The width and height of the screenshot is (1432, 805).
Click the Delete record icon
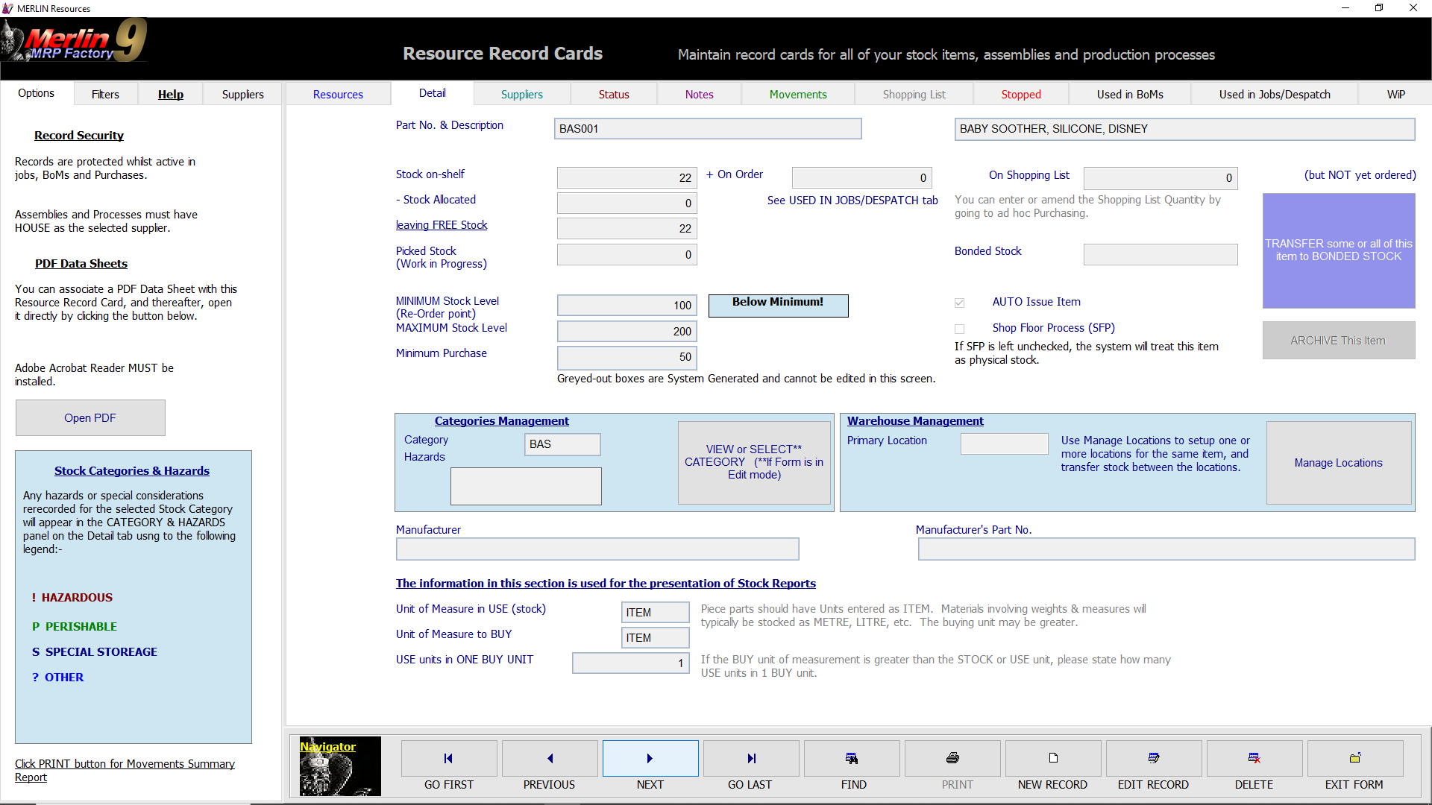[x=1254, y=758]
